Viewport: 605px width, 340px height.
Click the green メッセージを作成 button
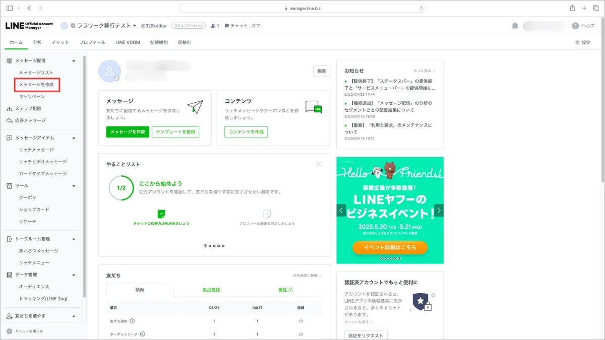coord(127,132)
